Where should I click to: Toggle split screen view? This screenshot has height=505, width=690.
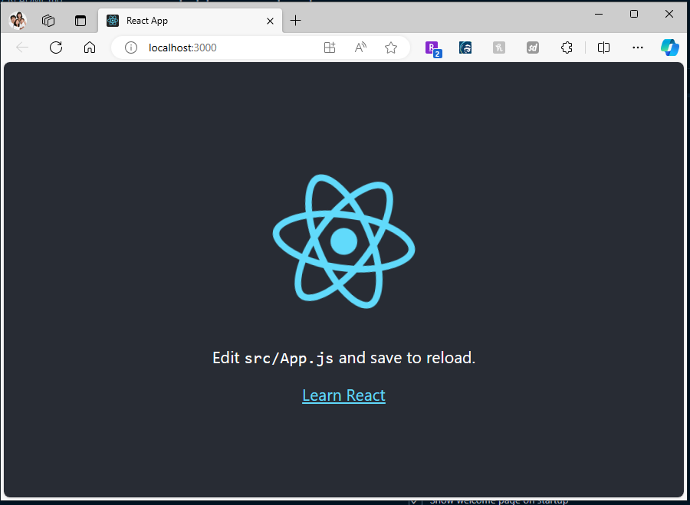(604, 48)
